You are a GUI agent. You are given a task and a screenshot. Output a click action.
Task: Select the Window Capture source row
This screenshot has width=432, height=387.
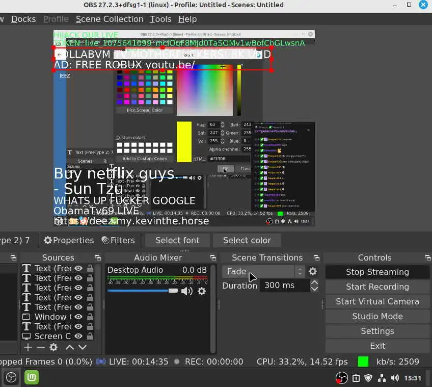(58, 317)
